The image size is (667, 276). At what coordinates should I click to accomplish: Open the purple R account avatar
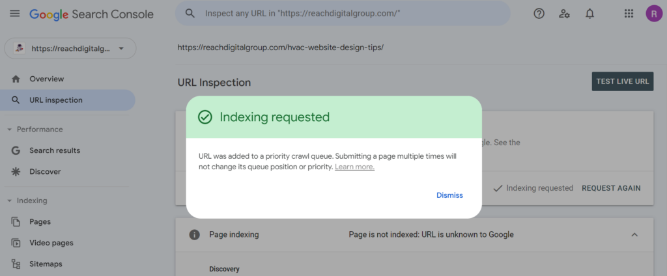click(x=654, y=14)
